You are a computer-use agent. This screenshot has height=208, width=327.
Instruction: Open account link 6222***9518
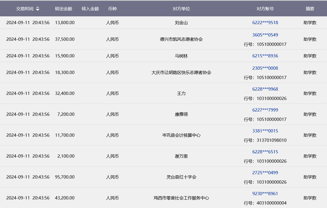(x=265, y=23)
